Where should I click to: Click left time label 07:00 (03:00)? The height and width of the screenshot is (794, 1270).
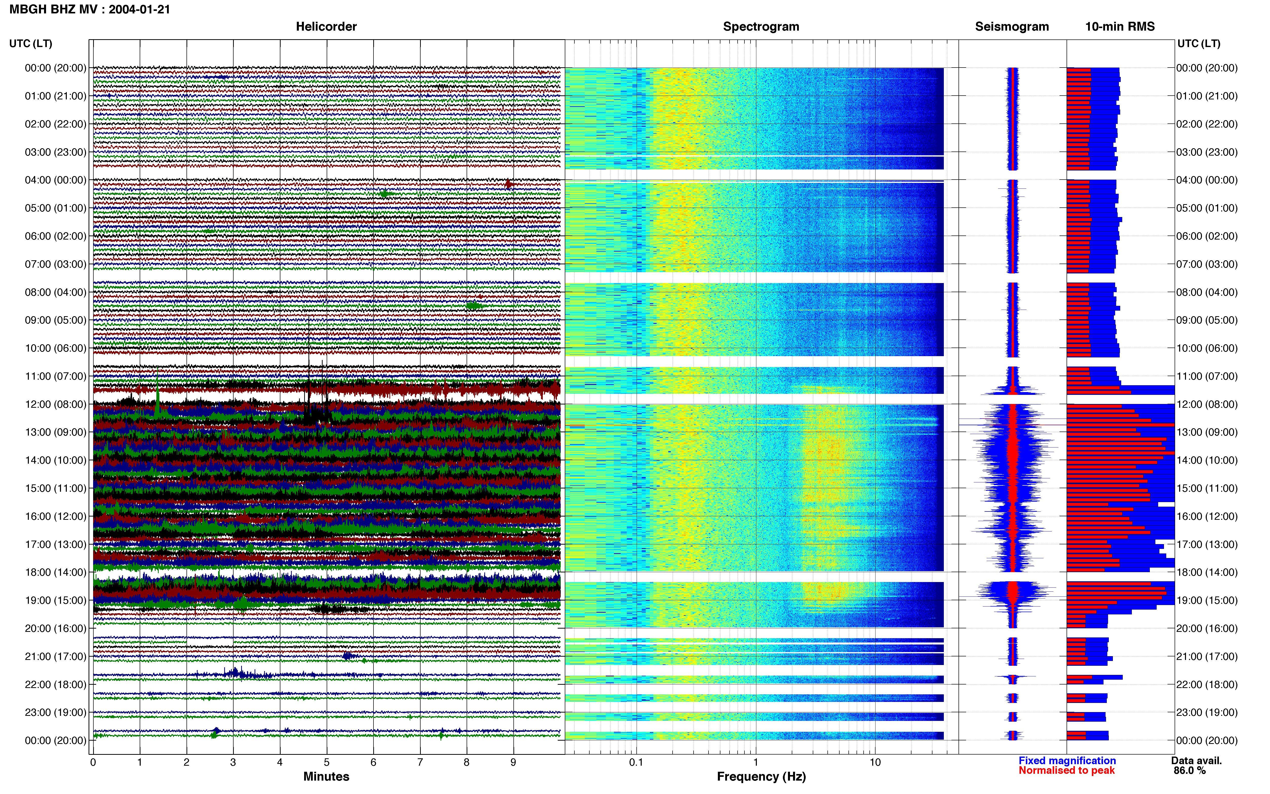coord(56,264)
